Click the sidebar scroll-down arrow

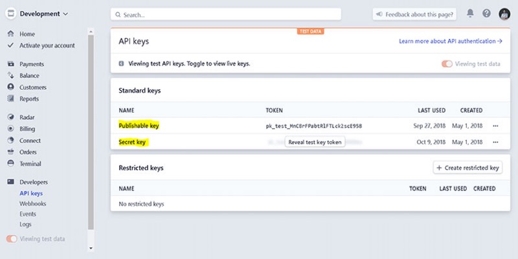91,249
